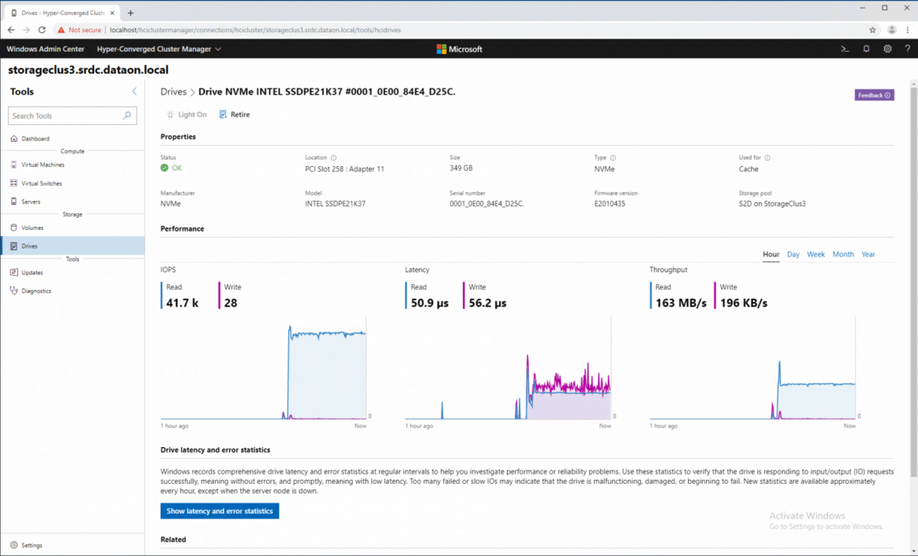The image size is (918, 556).
Task: Click the Not secure warning icon
Action: 61,30
